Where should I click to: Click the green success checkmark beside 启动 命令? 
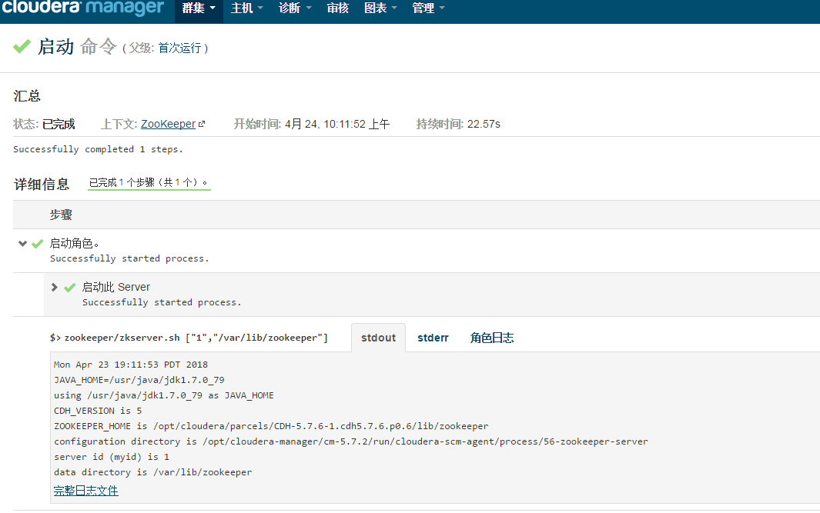pyautogui.click(x=22, y=46)
